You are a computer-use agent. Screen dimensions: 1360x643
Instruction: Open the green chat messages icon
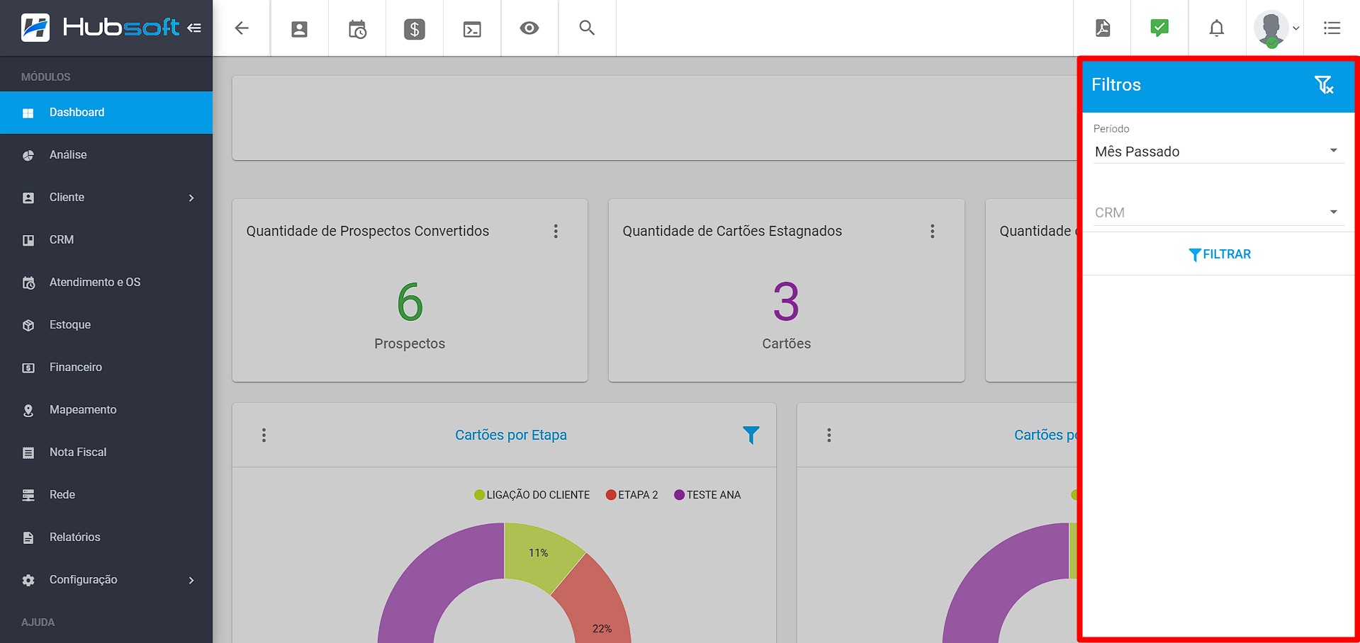1158,28
